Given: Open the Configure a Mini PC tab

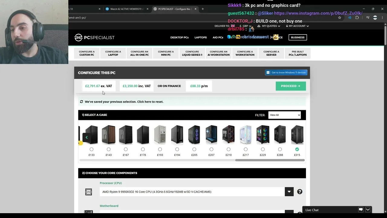Looking at the screenshot, I should (166, 53).
